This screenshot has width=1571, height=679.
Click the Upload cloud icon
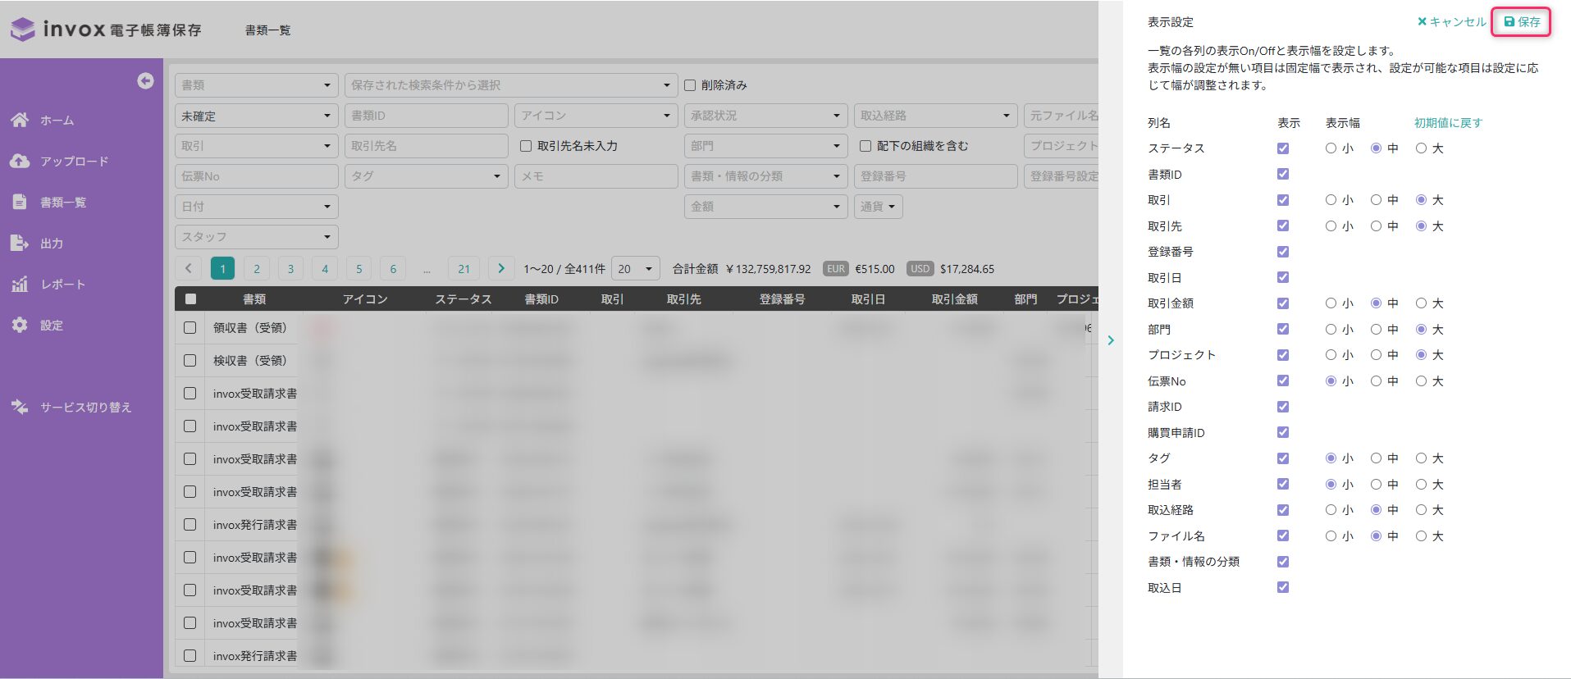(x=20, y=161)
